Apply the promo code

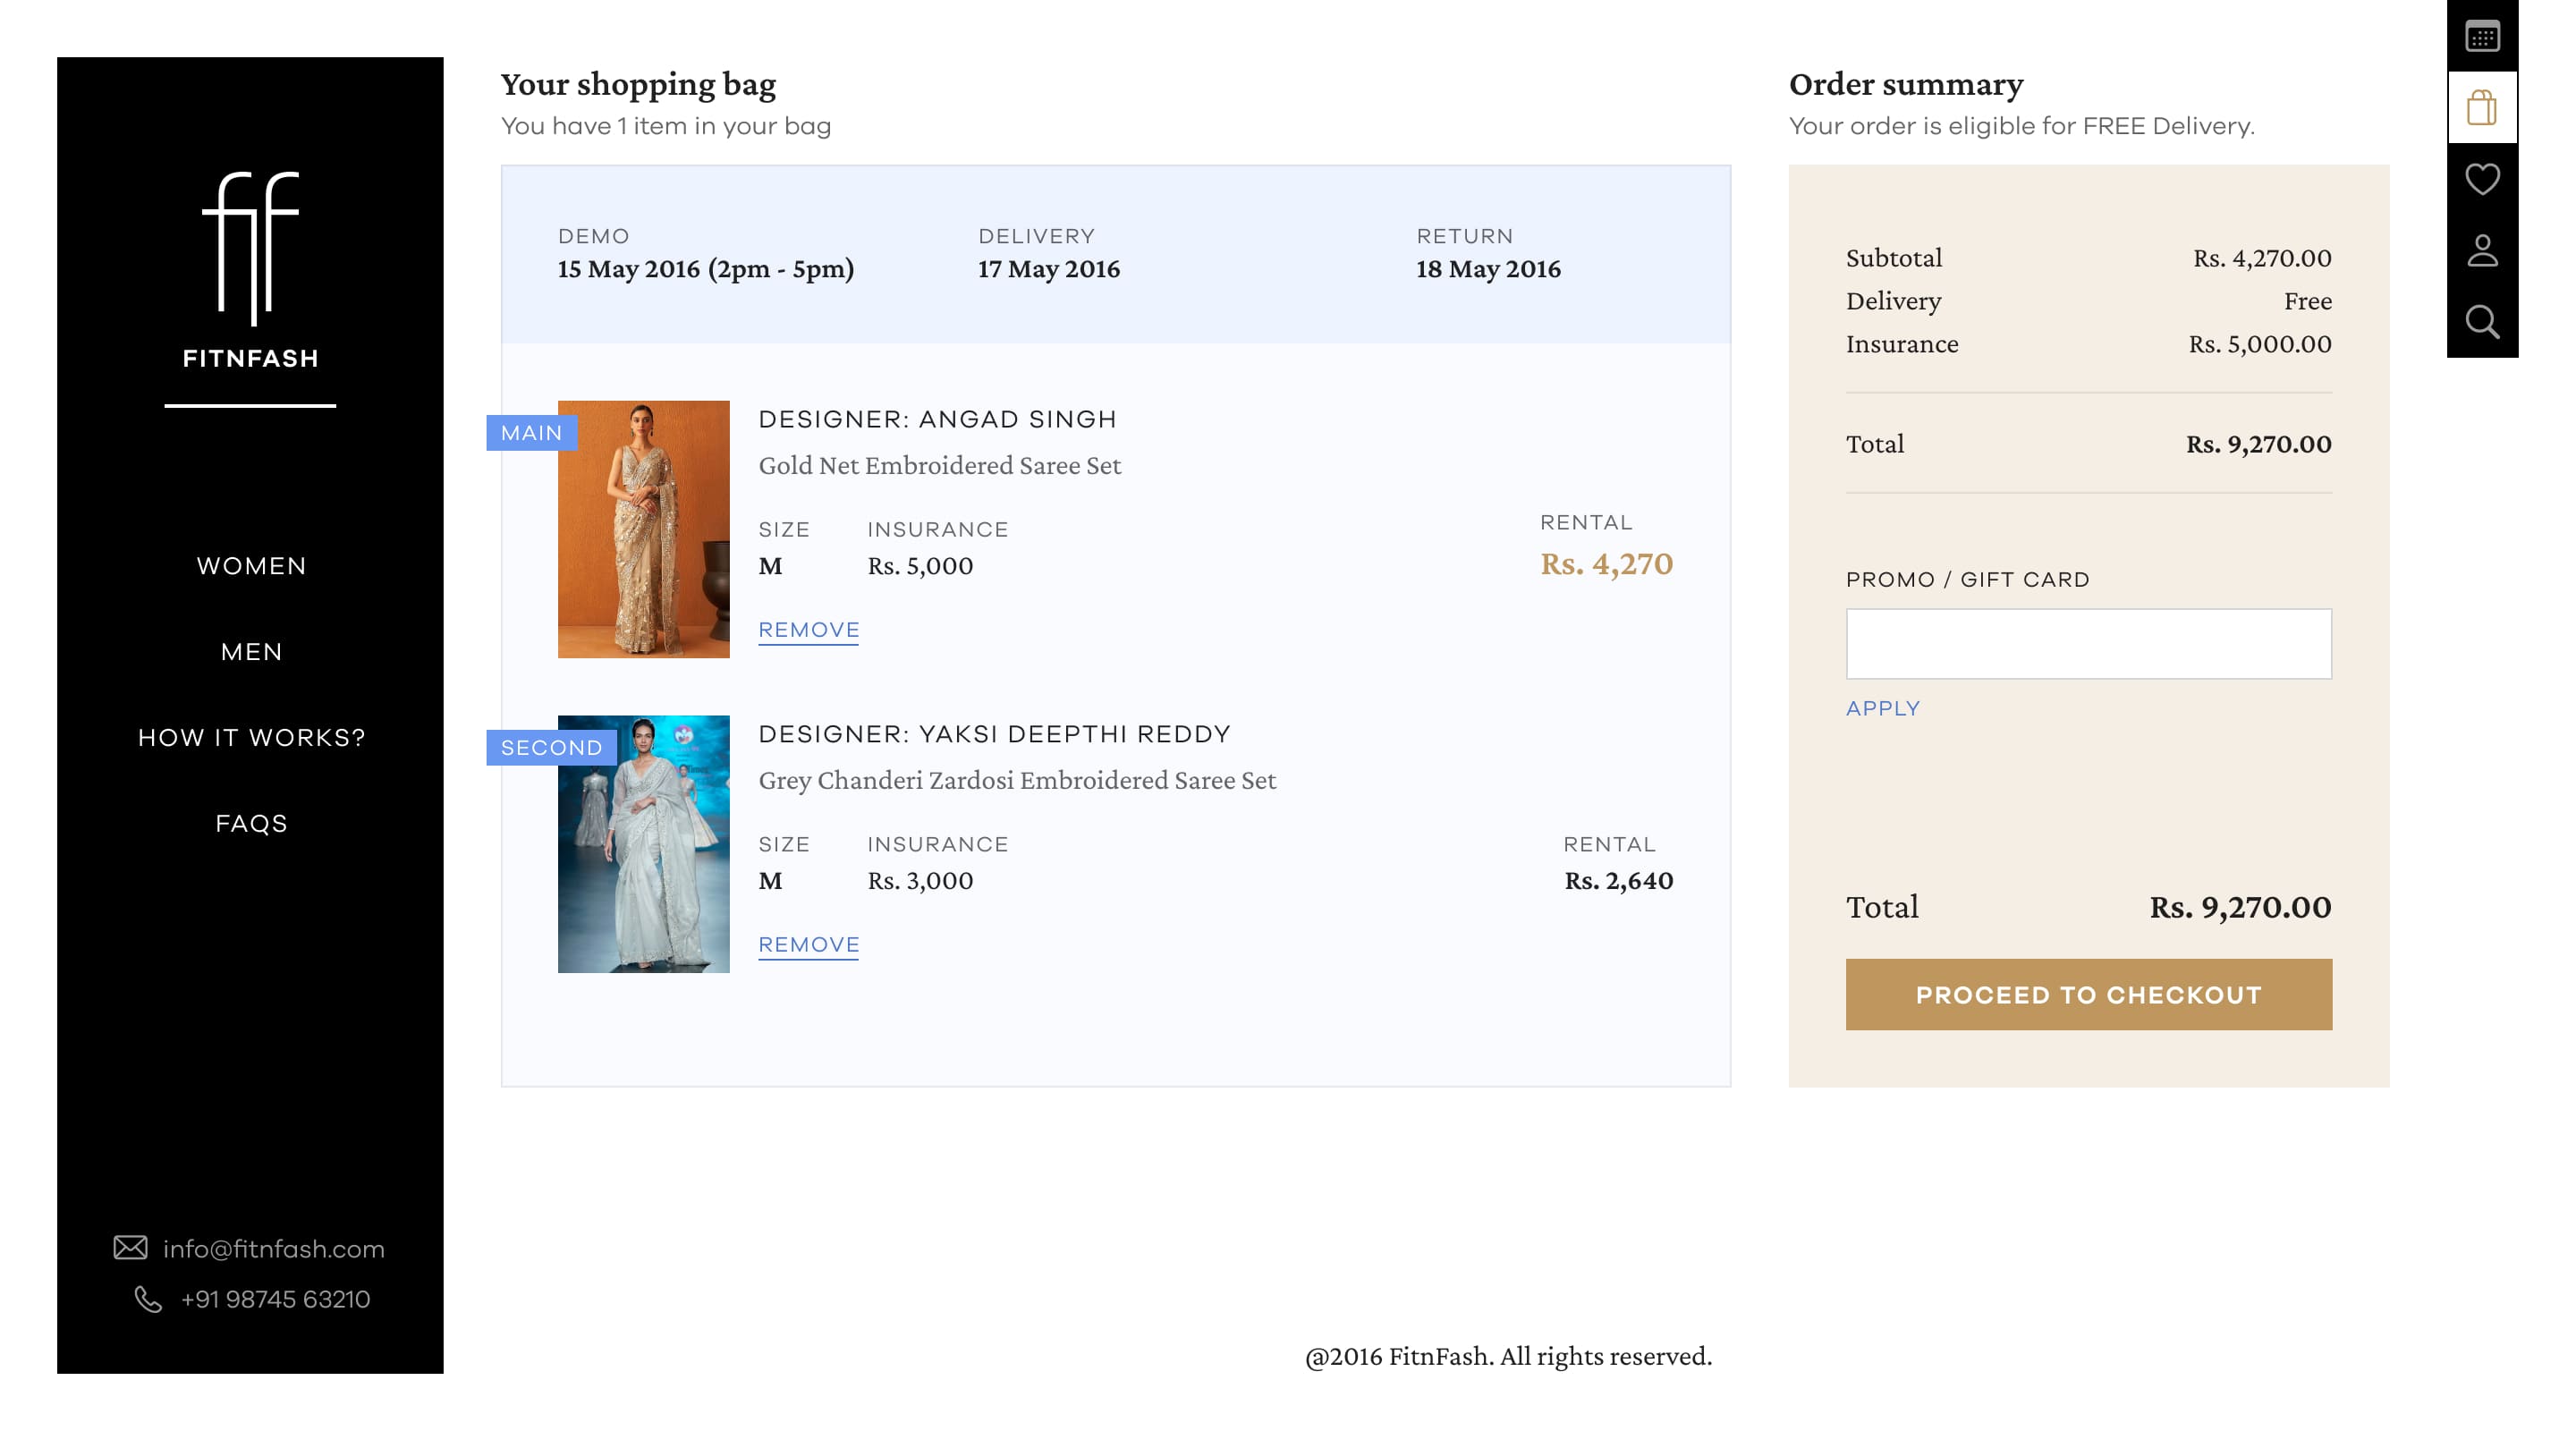tap(1882, 708)
